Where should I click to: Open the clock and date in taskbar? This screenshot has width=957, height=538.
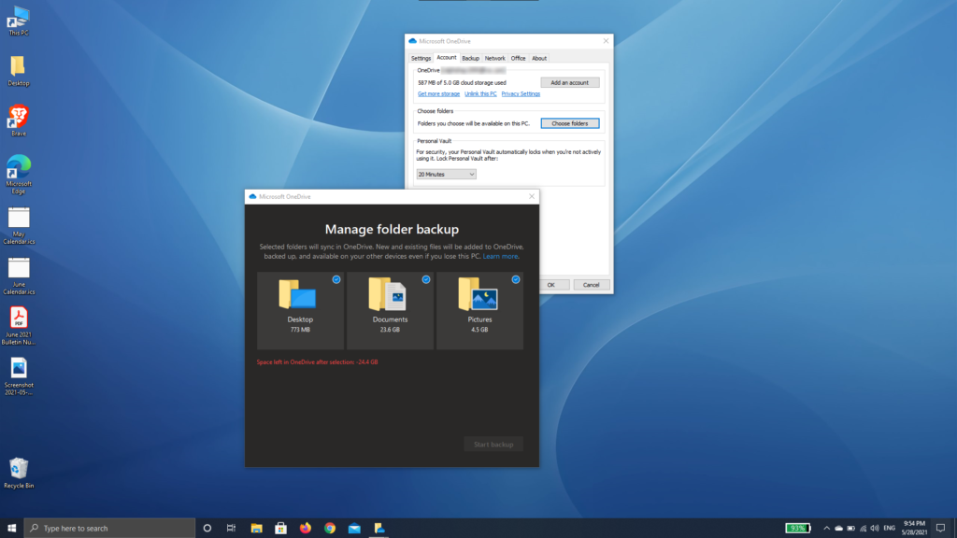tap(914, 529)
